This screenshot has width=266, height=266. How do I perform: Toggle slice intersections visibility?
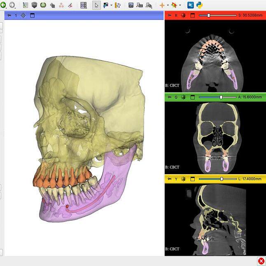(174, 5)
